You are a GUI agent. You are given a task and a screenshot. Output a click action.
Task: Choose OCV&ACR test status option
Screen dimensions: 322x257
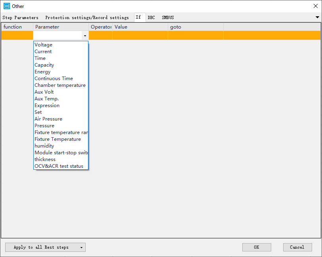tap(59, 166)
